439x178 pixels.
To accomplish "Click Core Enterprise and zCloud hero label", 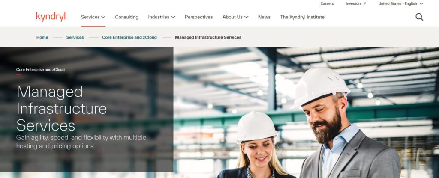I will tap(40, 70).
